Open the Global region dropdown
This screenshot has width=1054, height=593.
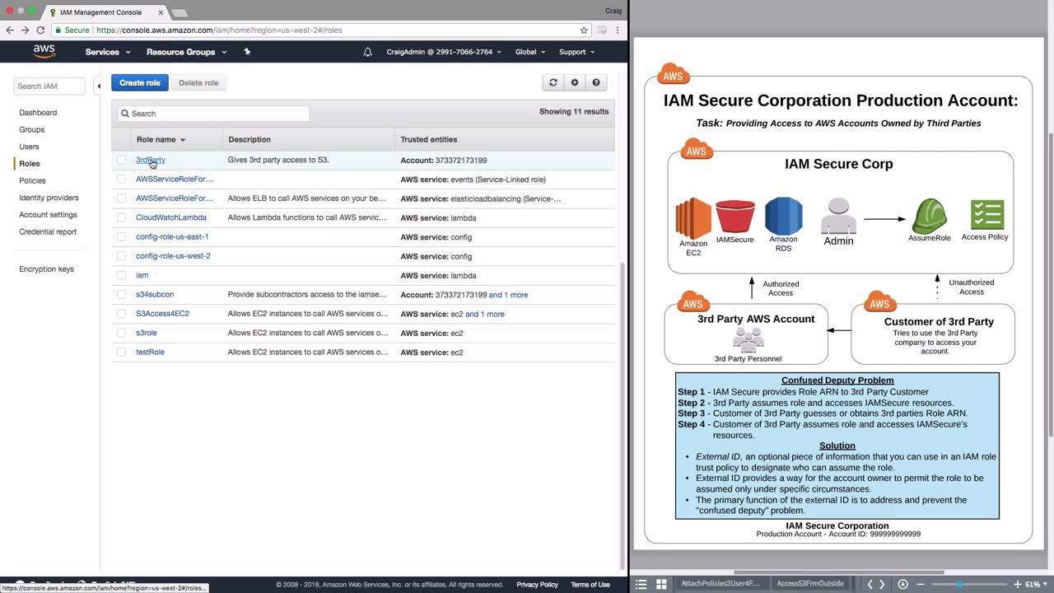pos(530,52)
